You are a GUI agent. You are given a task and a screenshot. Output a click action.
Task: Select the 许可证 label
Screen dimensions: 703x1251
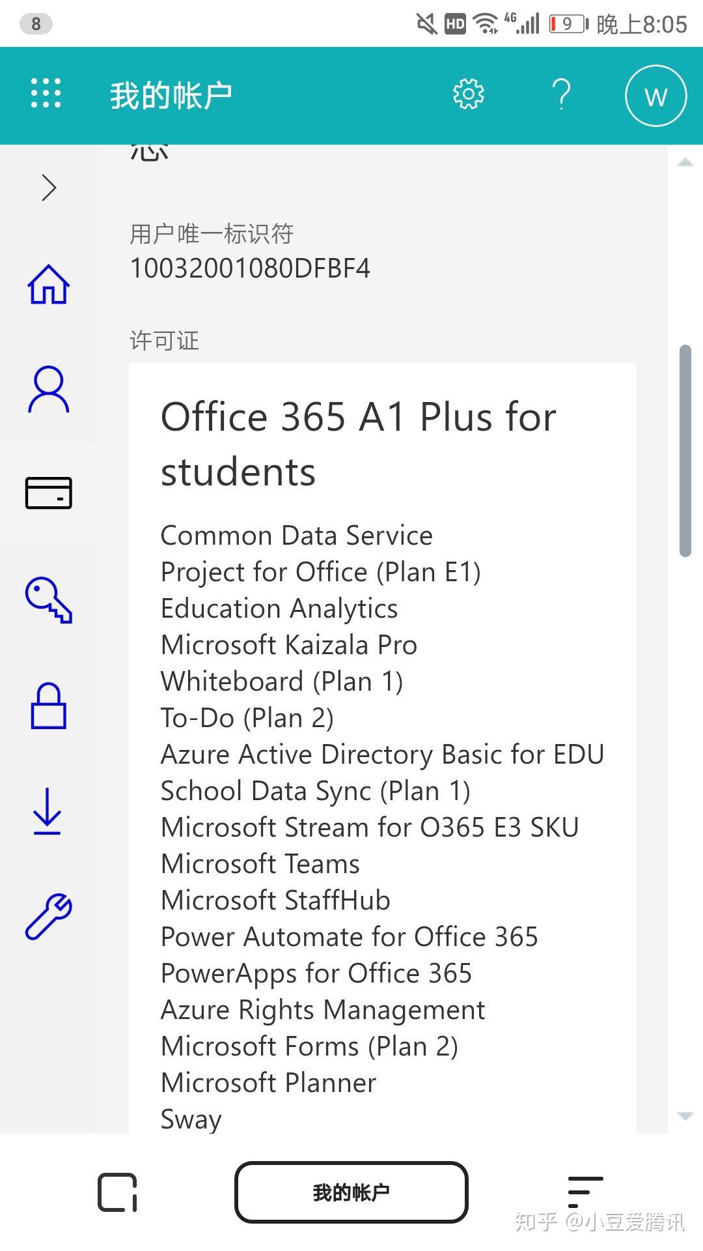tap(165, 340)
